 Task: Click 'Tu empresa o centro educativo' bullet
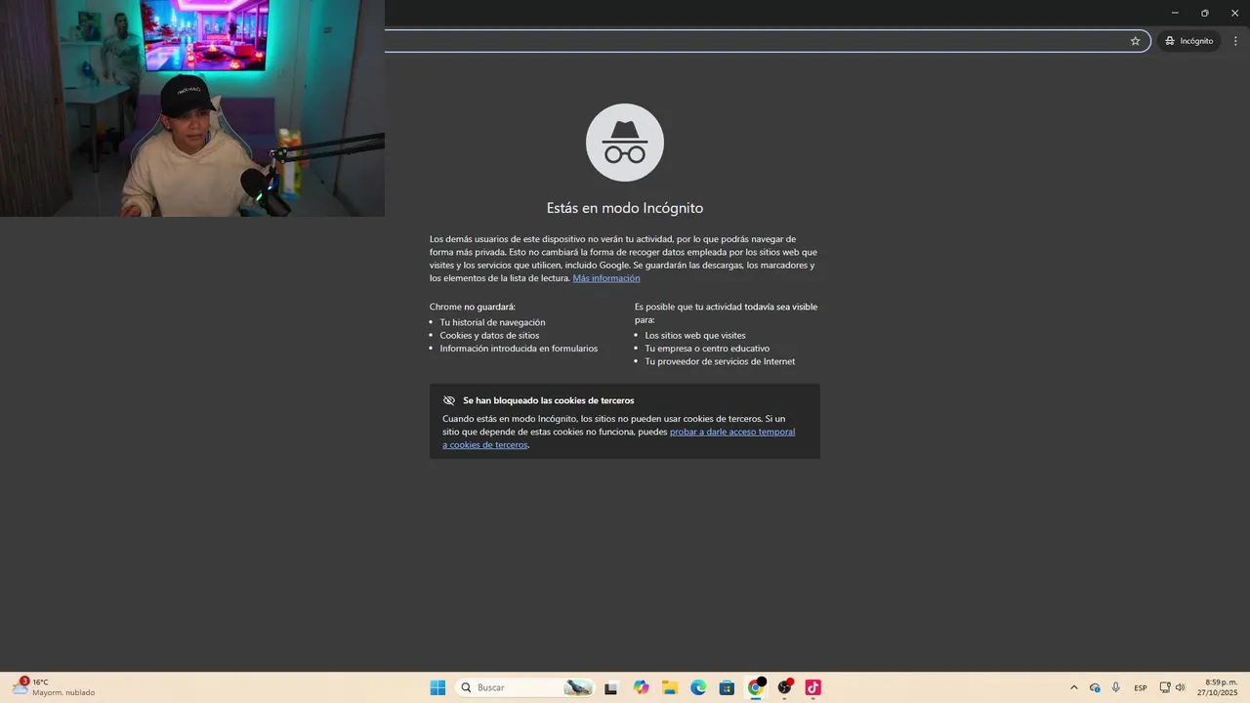click(707, 349)
